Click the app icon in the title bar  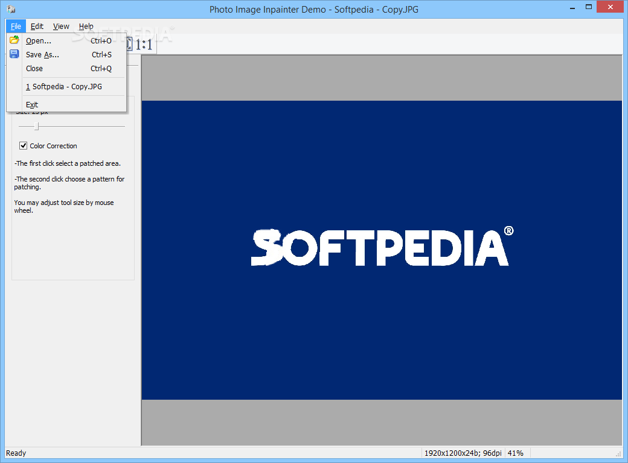tap(11, 9)
